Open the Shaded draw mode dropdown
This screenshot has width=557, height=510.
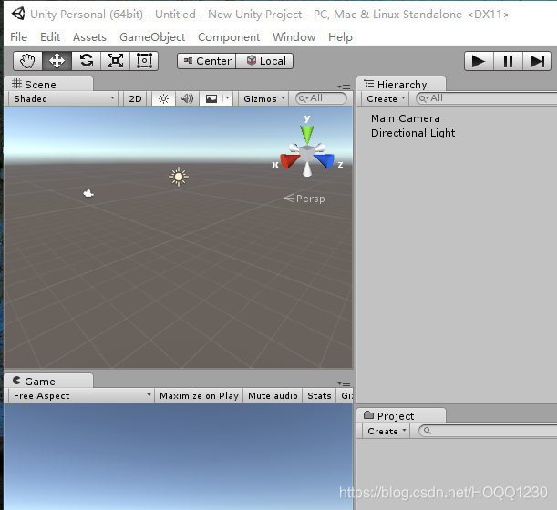point(64,98)
